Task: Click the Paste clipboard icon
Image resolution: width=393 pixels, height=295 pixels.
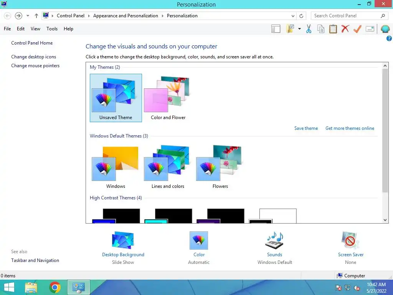Action: (333, 29)
